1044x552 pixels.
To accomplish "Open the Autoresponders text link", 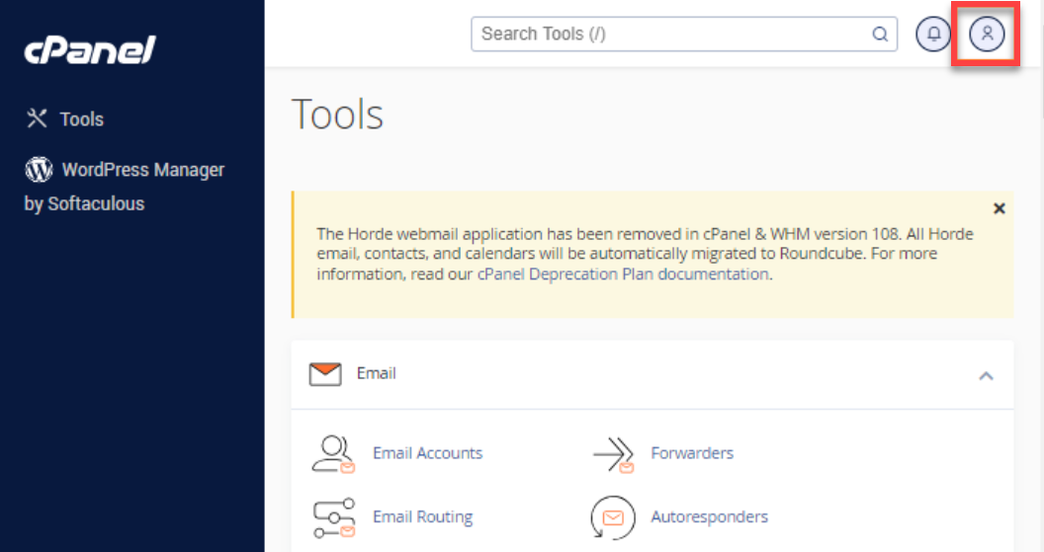I will pos(709,516).
